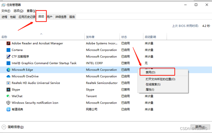212x133 pixels.
Task: Click publisher Tencent
Action: point(91,96)
